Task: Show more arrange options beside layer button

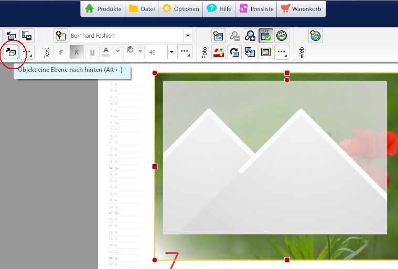Action: coord(27,52)
